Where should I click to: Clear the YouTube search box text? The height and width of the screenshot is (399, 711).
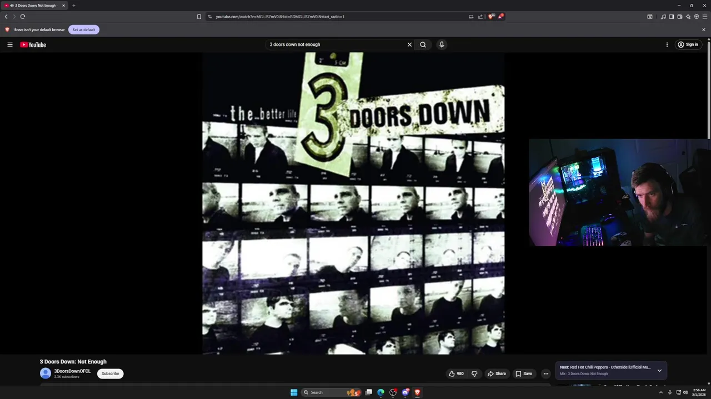409,44
